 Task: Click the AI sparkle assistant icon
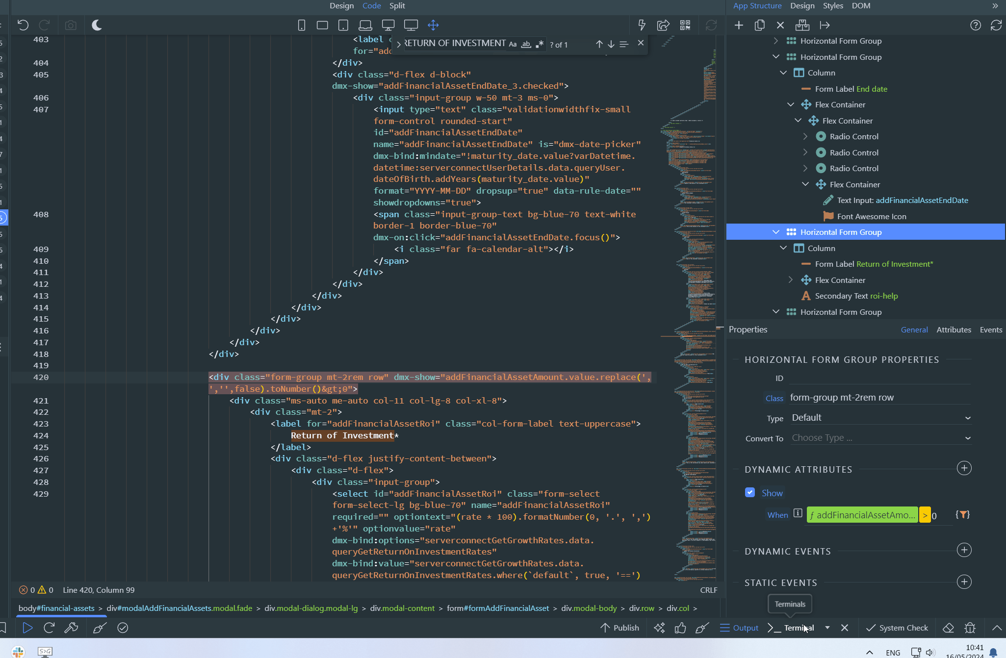pos(659,628)
